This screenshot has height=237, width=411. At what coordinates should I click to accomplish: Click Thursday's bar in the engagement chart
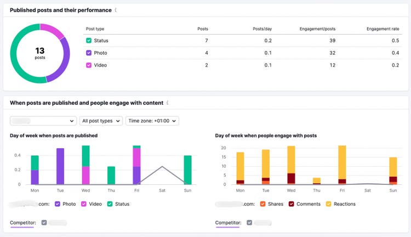point(317,181)
